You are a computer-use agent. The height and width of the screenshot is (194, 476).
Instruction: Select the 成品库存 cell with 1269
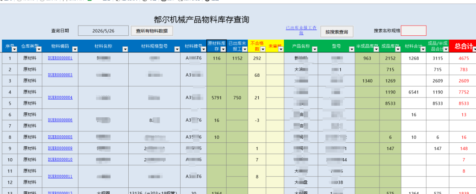click(390, 81)
